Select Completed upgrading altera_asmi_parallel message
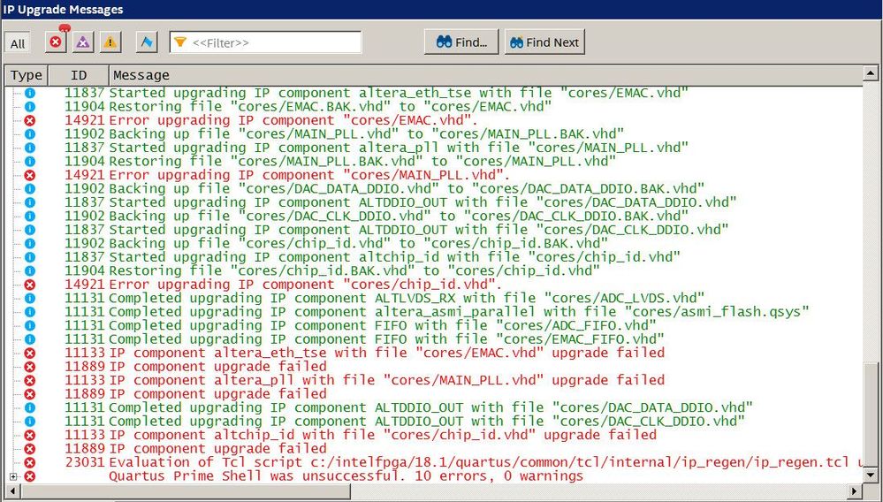This screenshot has width=883, height=502. pos(459,311)
